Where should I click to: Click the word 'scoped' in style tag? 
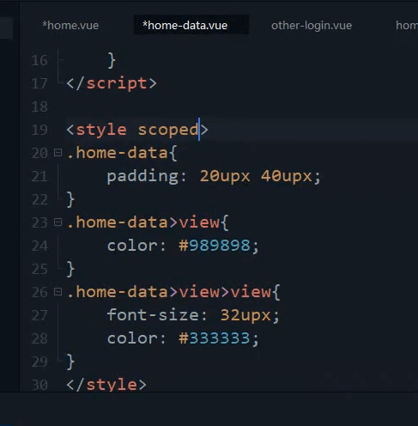point(168,130)
